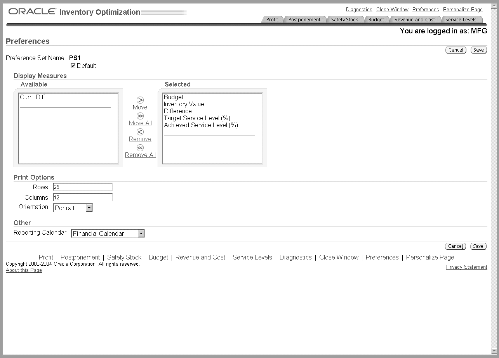Click the footer Revenue and Cost link
499x358 pixels.
[200, 258]
